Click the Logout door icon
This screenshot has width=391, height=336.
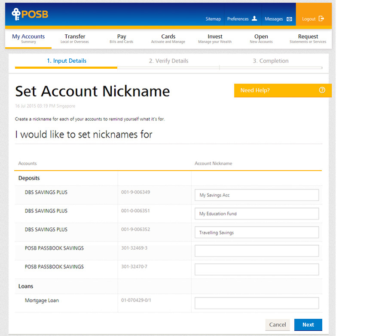[x=321, y=19]
